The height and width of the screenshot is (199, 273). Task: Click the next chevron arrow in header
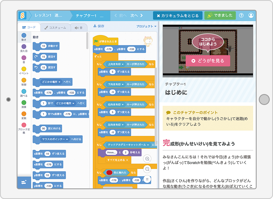point(141,15)
